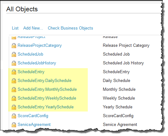The image size is (168, 136).
Task: Click the lock icon beside ScheduleEntry.YearlySchedule
Action: pyautogui.click(x=14, y=107)
